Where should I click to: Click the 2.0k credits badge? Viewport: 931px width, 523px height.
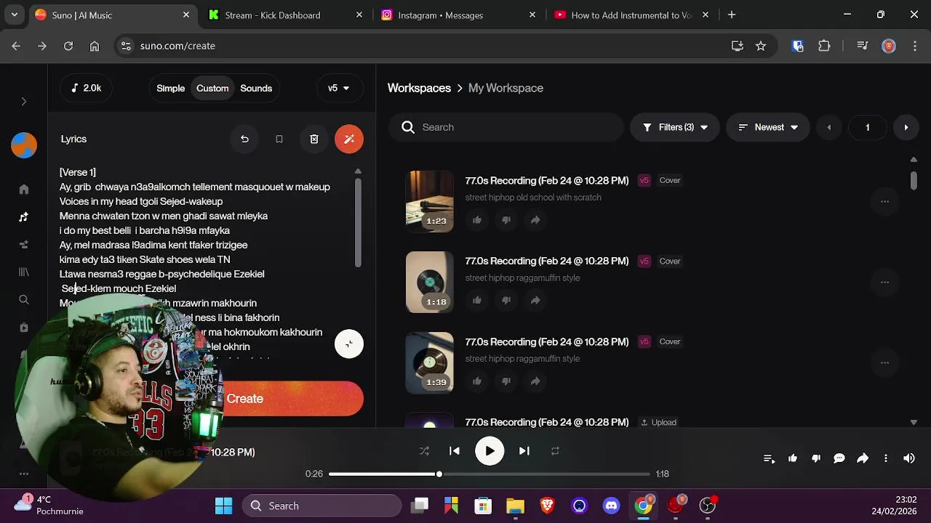tap(86, 88)
